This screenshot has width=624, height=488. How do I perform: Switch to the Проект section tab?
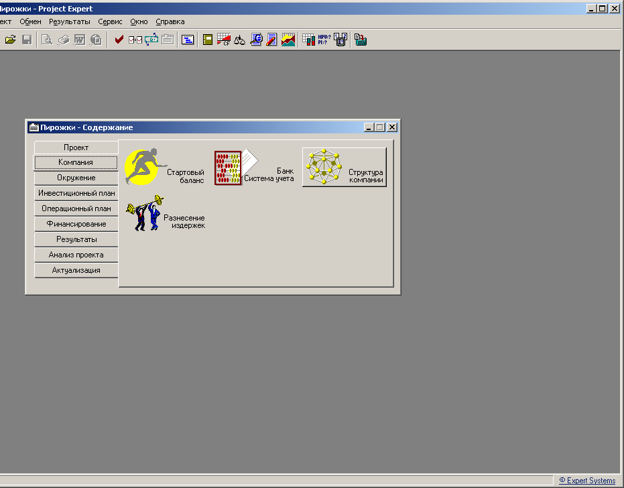[x=76, y=147]
